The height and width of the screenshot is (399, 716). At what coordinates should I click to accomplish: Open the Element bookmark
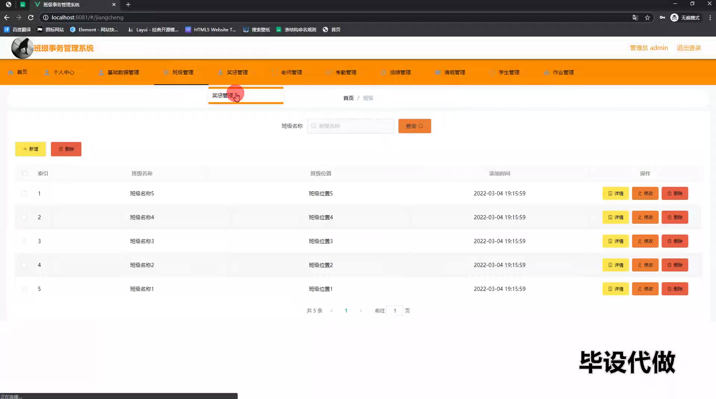[x=94, y=29]
